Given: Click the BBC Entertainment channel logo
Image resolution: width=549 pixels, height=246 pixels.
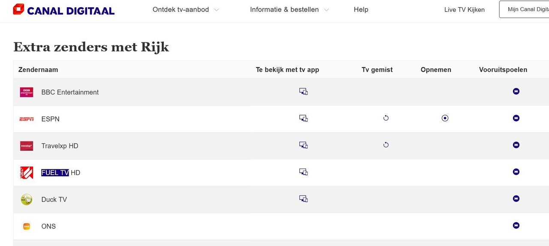Looking at the screenshot, I should coord(27,92).
